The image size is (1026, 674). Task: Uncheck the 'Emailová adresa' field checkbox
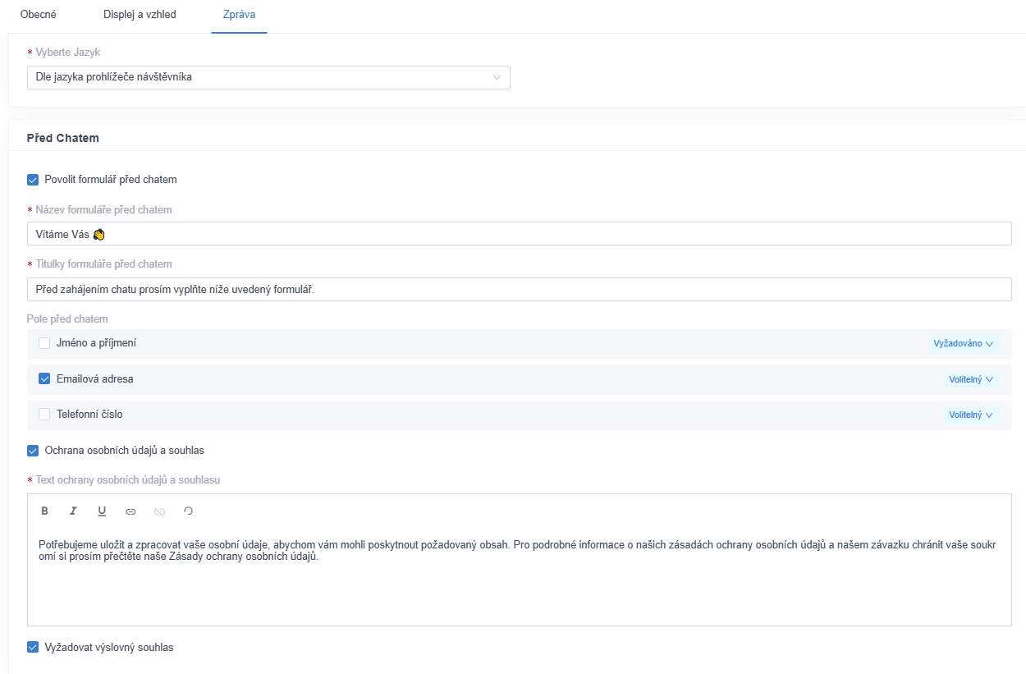click(x=44, y=379)
